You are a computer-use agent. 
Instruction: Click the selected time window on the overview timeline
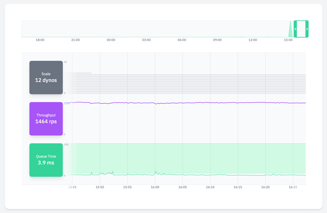(301, 29)
